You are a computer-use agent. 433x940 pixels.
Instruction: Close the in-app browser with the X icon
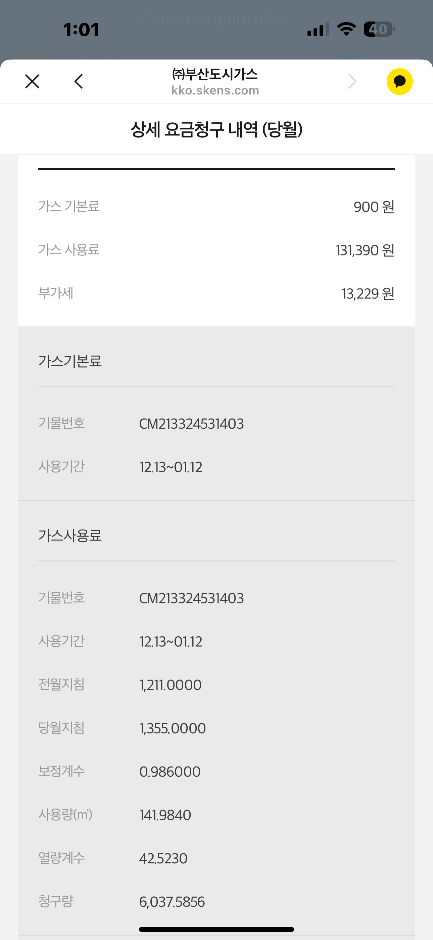click(x=32, y=81)
